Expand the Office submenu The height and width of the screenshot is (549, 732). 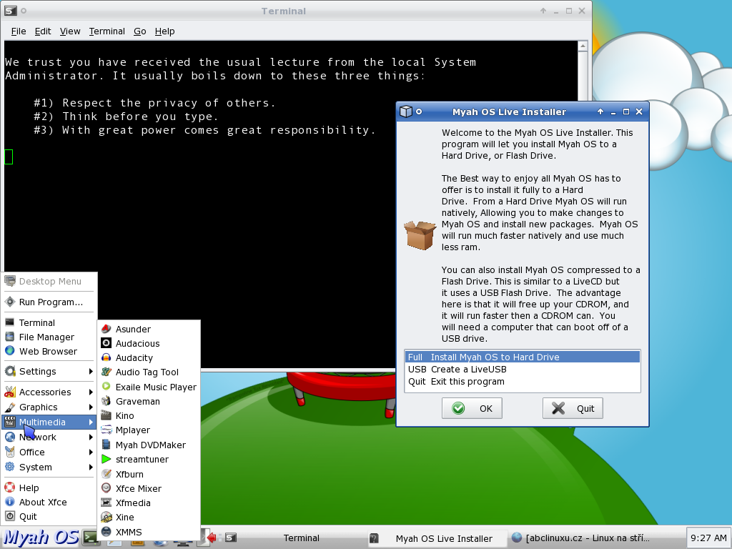coord(49,452)
